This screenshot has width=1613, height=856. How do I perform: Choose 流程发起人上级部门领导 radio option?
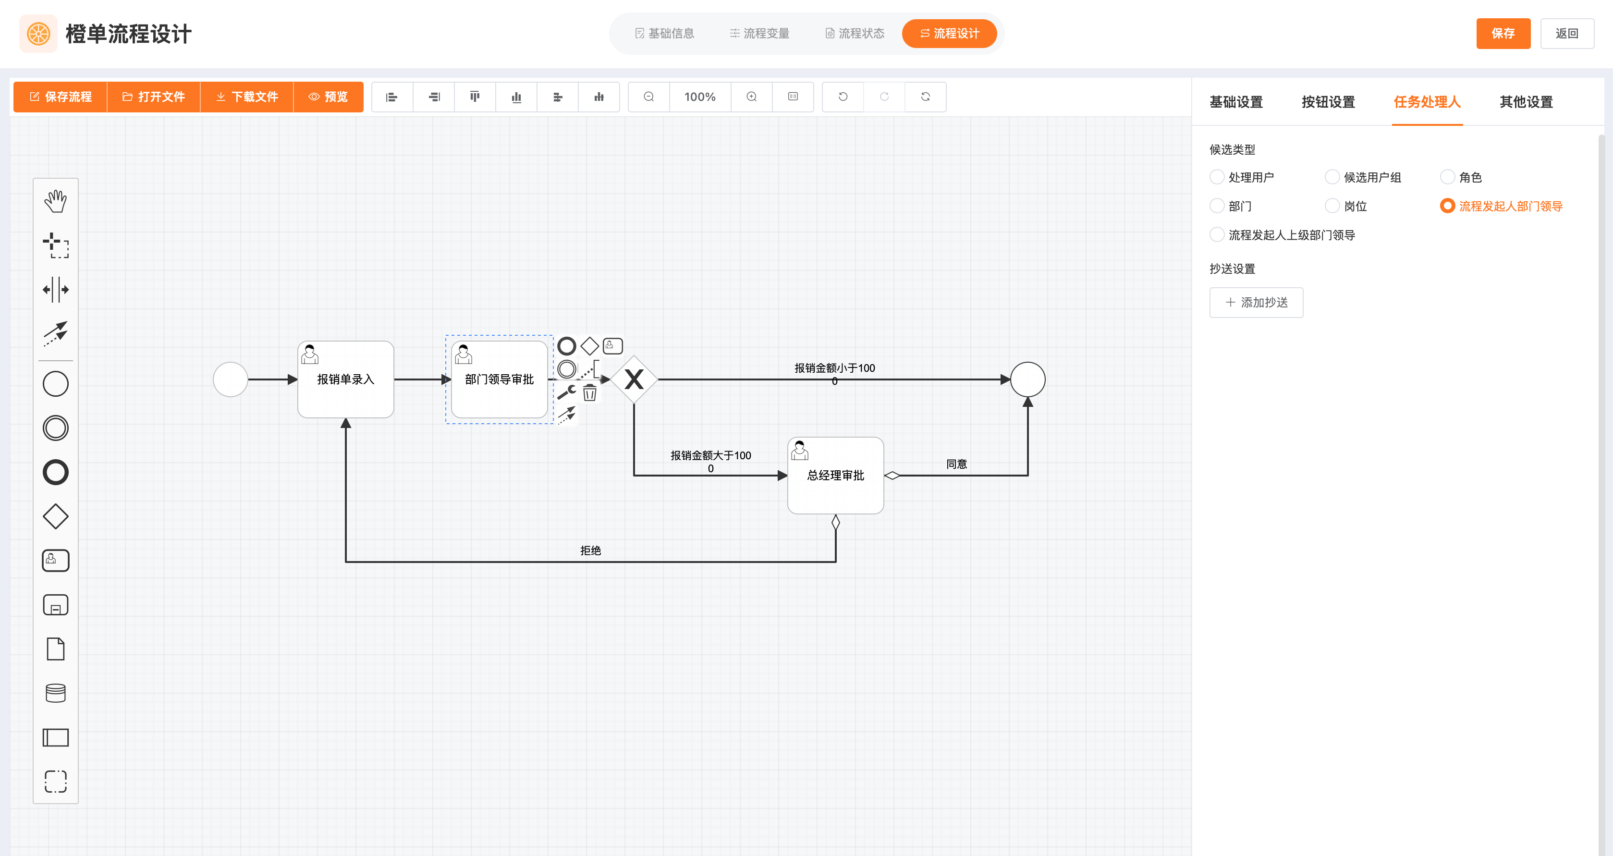pyautogui.click(x=1217, y=235)
